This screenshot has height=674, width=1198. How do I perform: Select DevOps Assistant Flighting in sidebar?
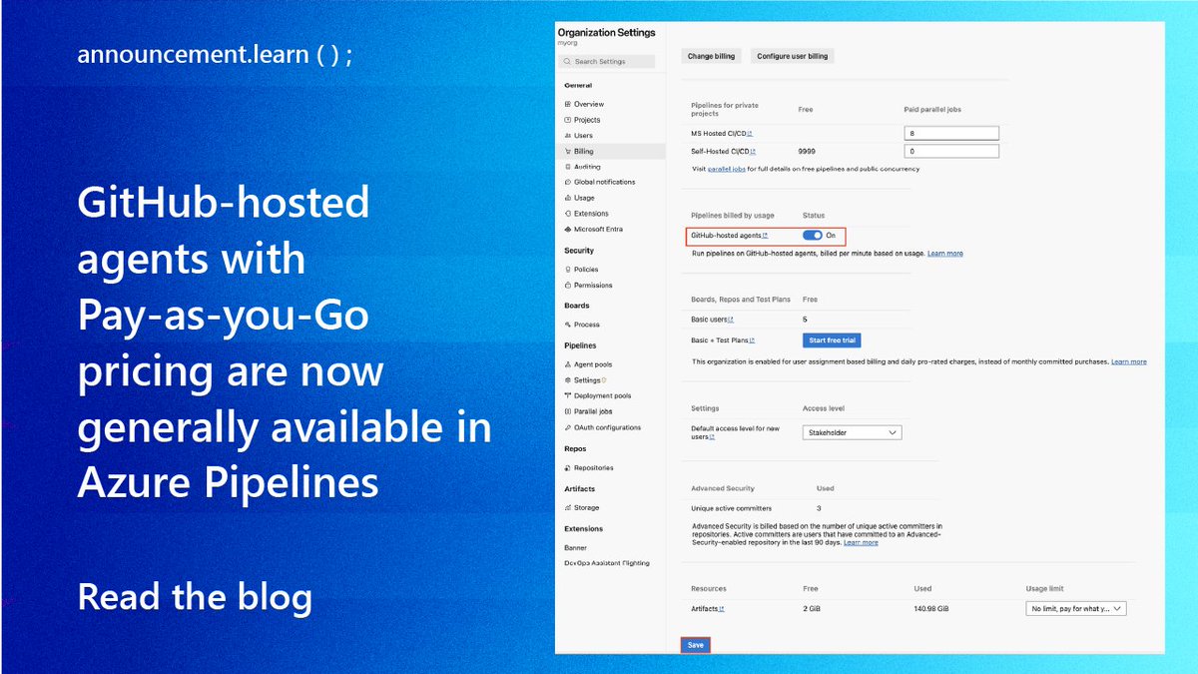pyautogui.click(x=606, y=563)
